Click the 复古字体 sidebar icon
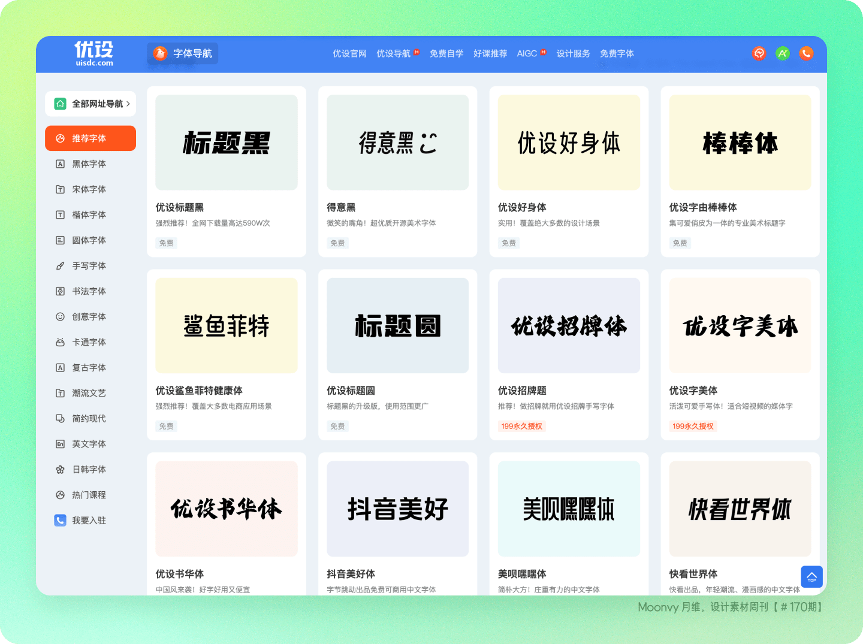Screen dimensions: 863x644 pyautogui.click(x=60, y=367)
